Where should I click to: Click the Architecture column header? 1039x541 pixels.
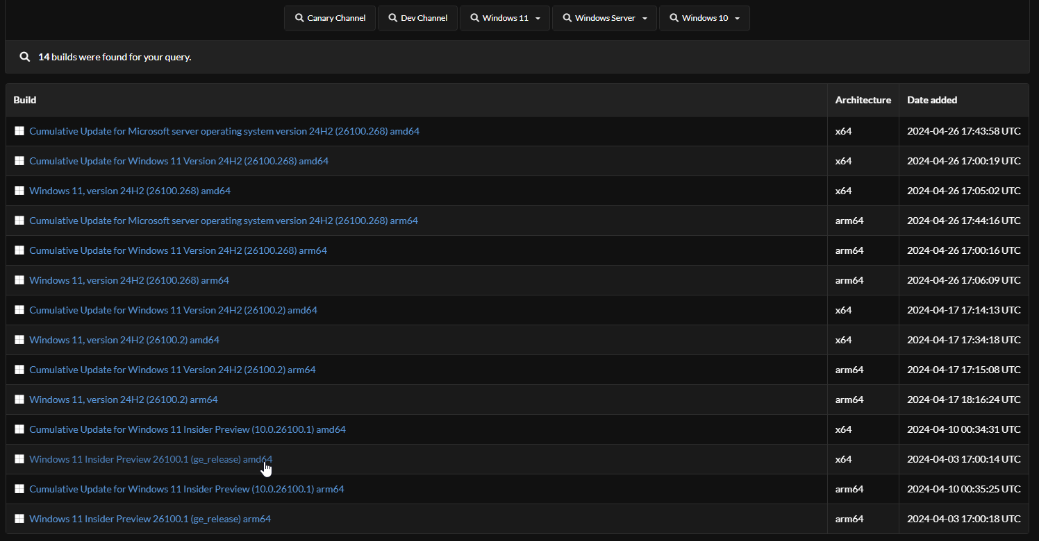point(863,100)
